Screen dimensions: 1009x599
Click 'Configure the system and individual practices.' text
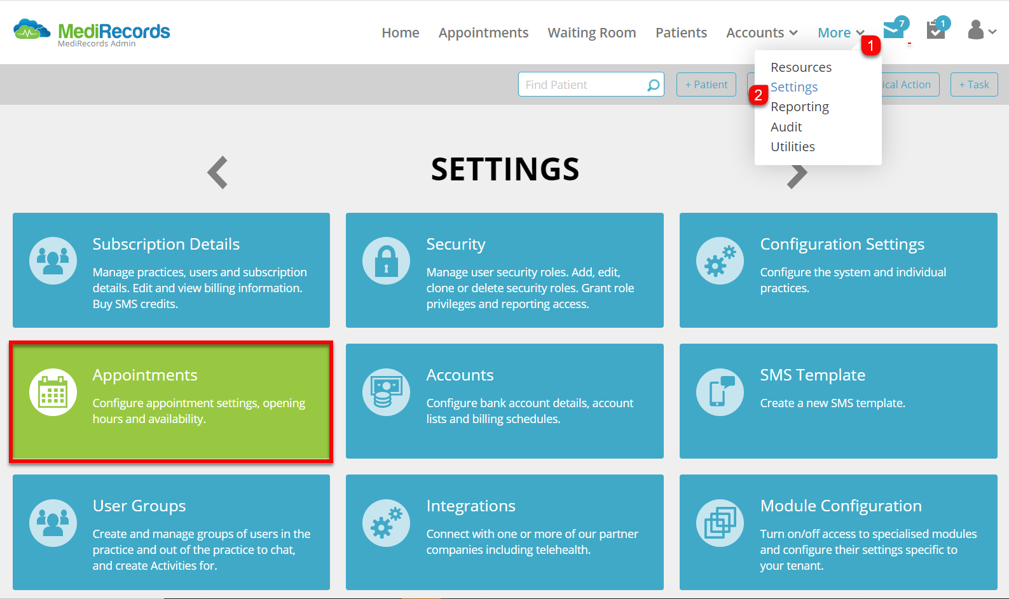click(x=853, y=280)
